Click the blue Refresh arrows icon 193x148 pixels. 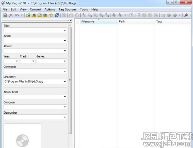point(57,15)
